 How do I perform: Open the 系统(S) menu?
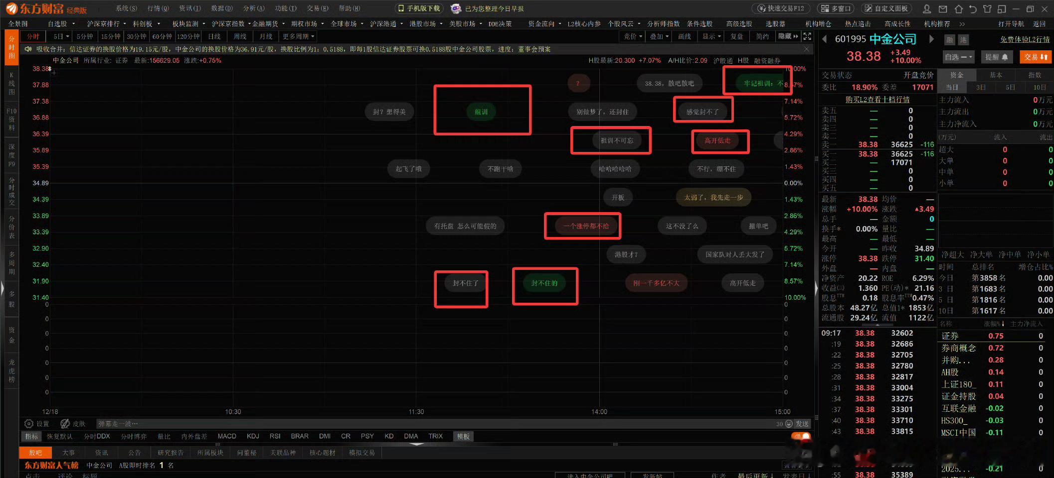pyautogui.click(x=126, y=8)
